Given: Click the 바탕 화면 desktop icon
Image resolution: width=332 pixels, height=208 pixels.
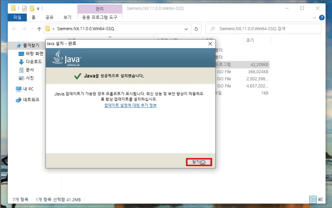Looking at the screenshot, I should pyautogui.click(x=21, y=54).
